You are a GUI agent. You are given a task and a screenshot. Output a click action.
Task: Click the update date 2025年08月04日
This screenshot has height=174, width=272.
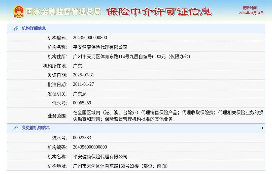(251, 13)
